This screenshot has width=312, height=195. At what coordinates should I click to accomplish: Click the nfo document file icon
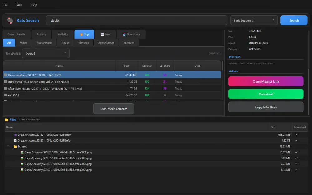tap(15, 141)
